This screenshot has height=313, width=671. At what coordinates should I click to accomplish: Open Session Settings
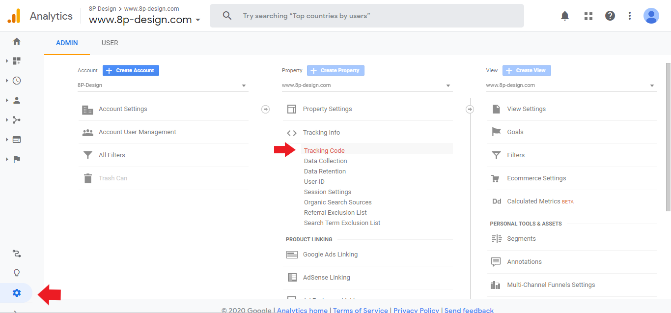coord(328,192)
